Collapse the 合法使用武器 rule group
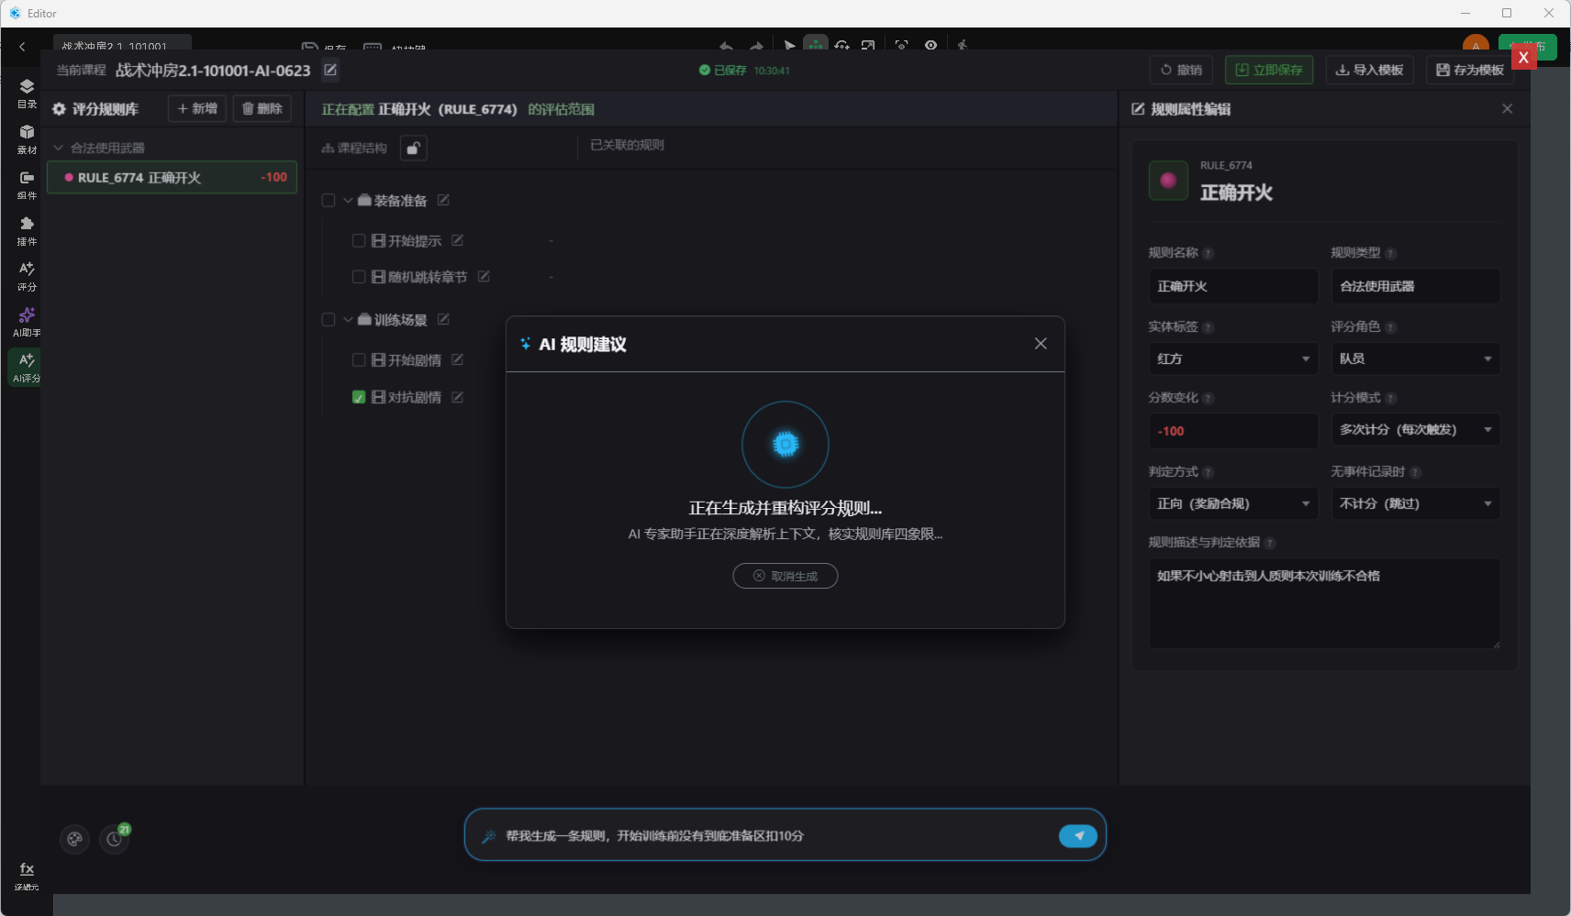Viewport: 1571px width, 916px height. (59, 148)
